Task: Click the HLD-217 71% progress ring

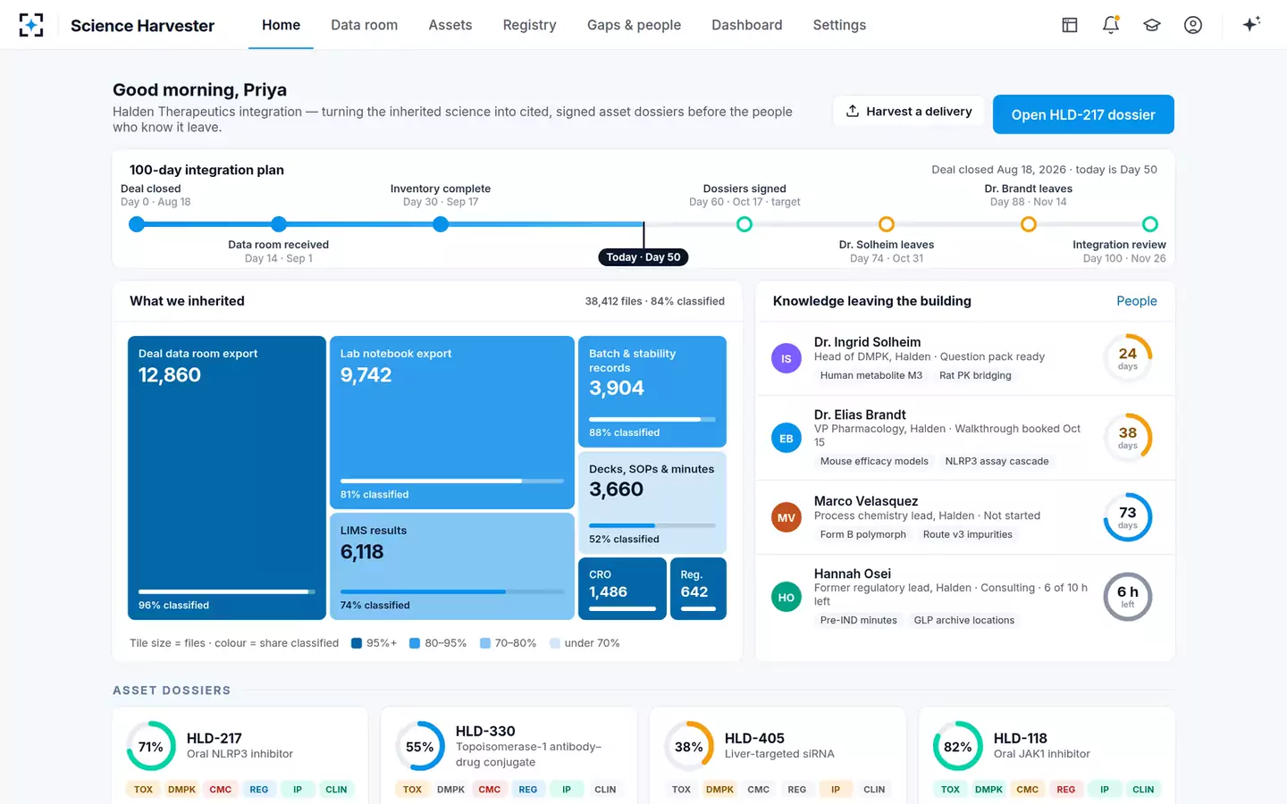Action: pos(151,746)
